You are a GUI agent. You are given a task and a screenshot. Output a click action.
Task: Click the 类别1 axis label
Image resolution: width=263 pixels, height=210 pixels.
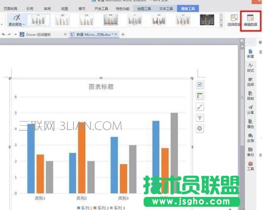coord(40,198)
